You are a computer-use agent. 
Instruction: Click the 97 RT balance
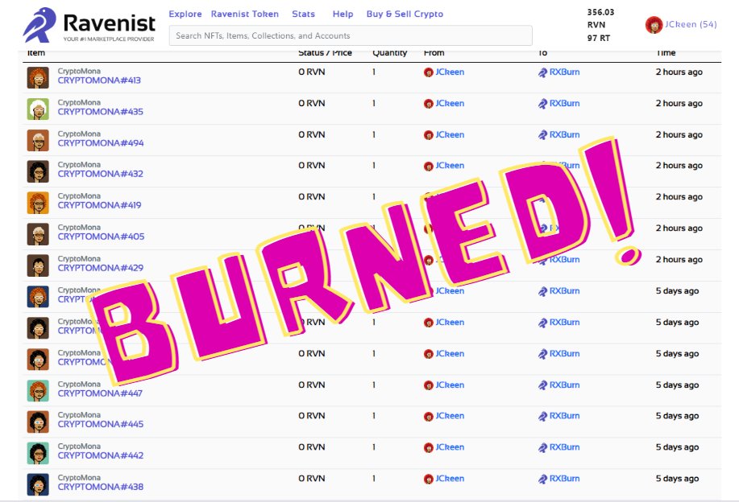pyautogui.click(x=599, y=38)
